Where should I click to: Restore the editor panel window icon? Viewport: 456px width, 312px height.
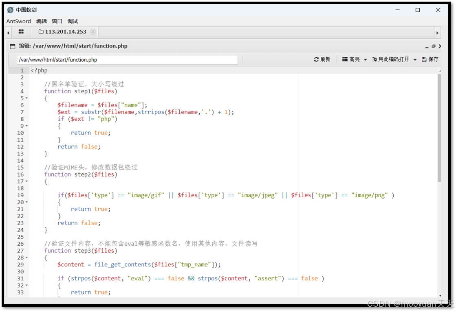(434, 46)
